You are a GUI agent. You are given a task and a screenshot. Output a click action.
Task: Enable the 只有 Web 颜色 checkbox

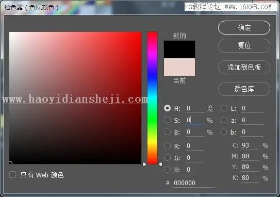(x=12, y=175)
